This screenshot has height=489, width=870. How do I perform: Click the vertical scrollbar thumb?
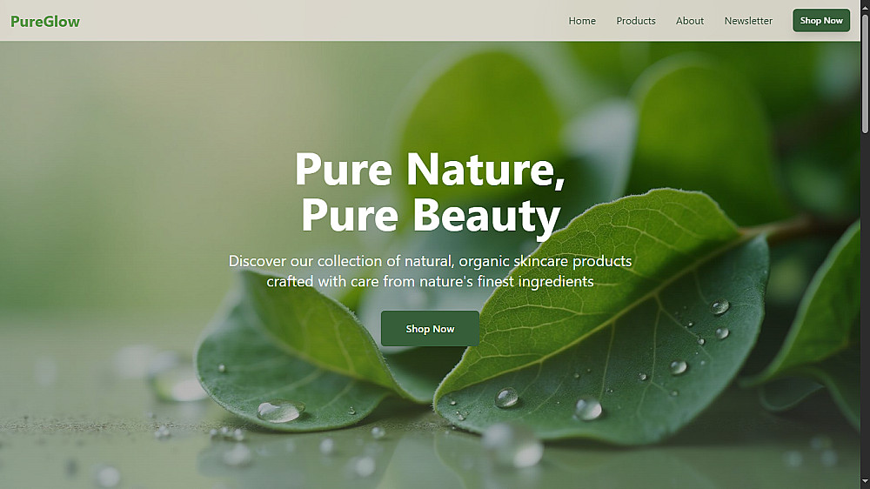(865, 72)
